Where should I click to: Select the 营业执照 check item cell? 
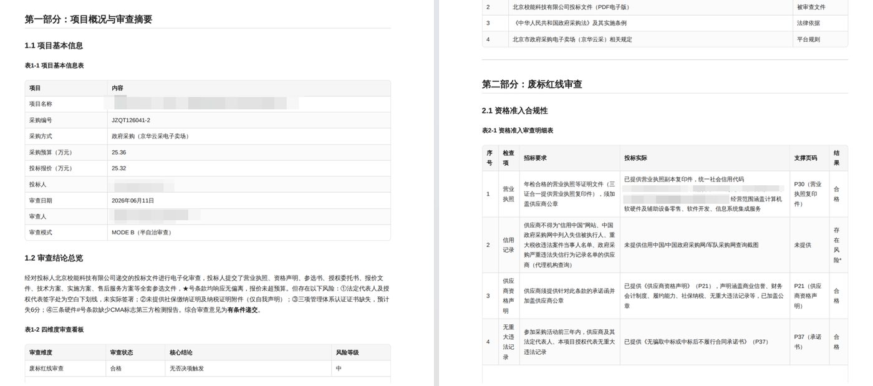pos(509,194)
